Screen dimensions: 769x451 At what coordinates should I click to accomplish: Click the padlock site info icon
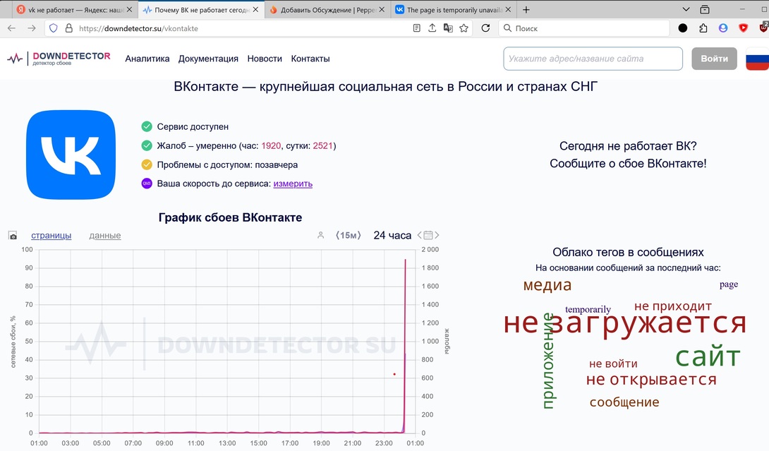click(69, 28)
